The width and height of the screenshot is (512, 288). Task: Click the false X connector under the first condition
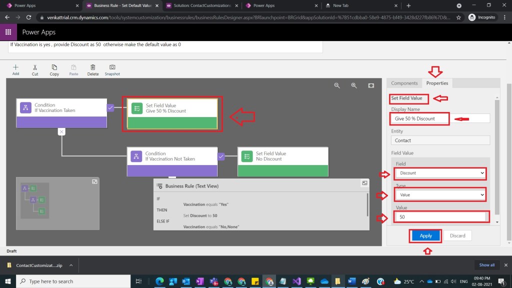[x=61, y=131]
